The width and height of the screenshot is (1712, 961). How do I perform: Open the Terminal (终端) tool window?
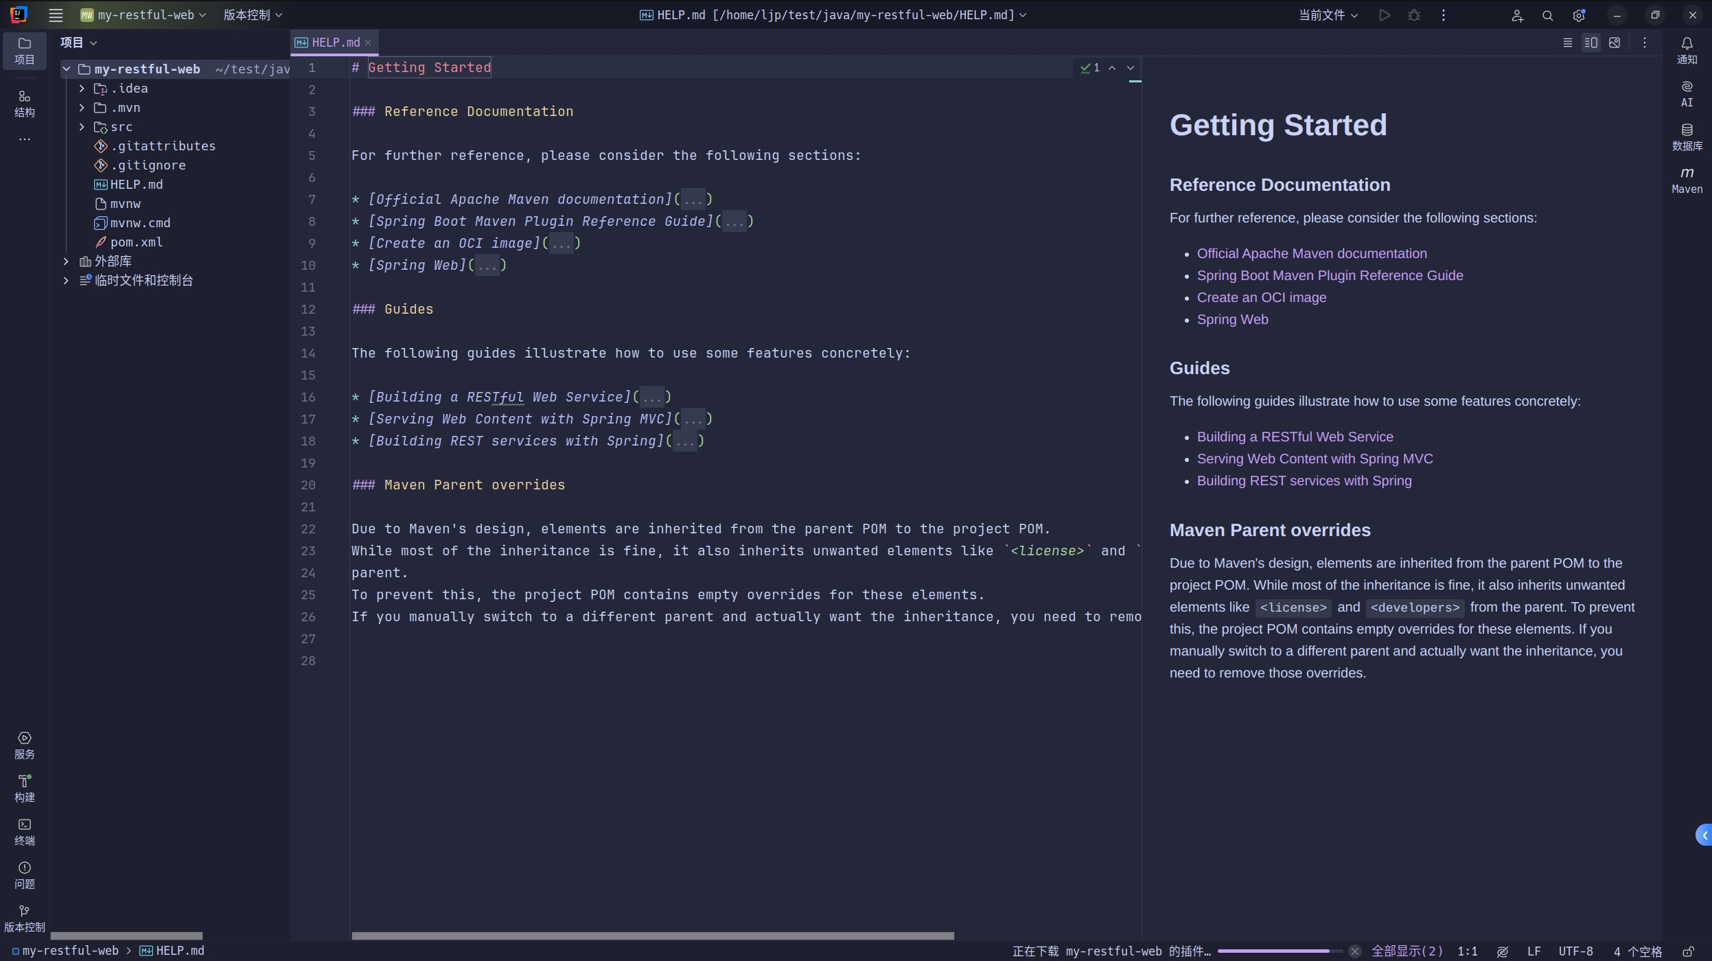coord(25,831)
